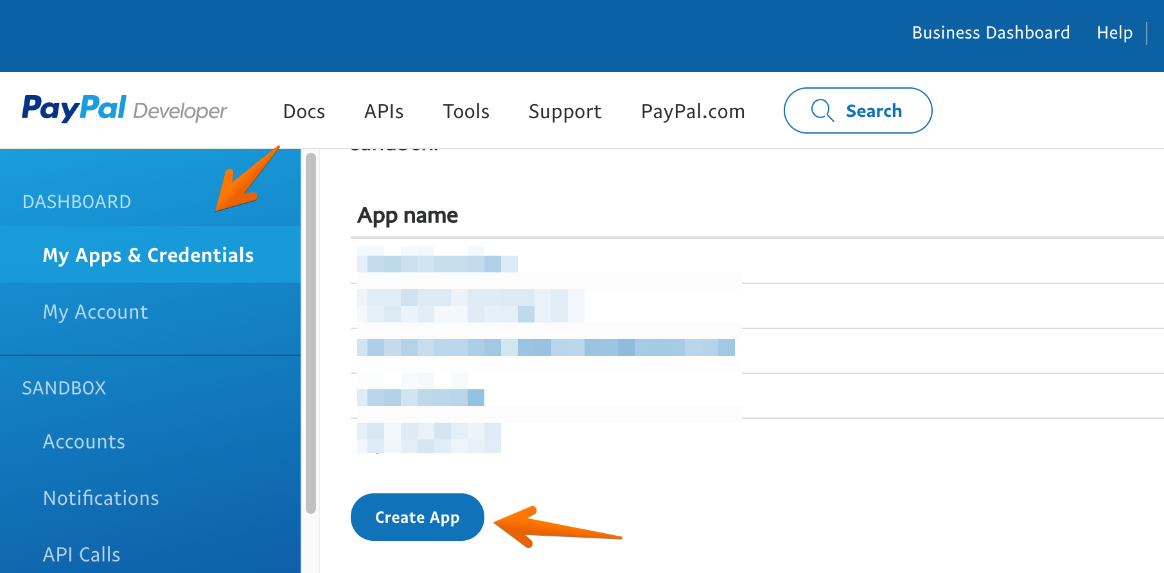Viewport: 1164px width, 573px height.
Task: Click the Search button text
Action: tap(874, 110)
